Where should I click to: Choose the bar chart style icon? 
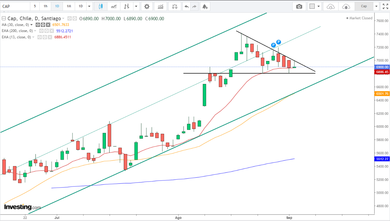pyautogui.click(x=127, y=6)
